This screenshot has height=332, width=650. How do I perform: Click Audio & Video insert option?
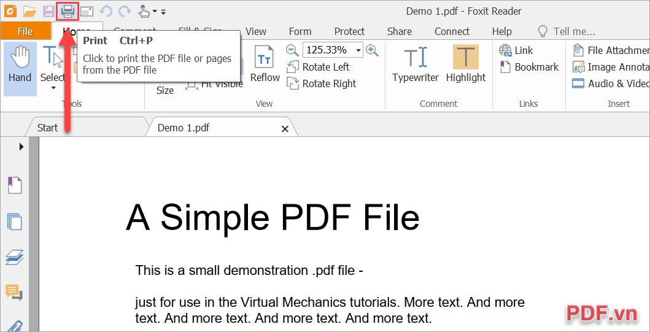tap(611, 83)
